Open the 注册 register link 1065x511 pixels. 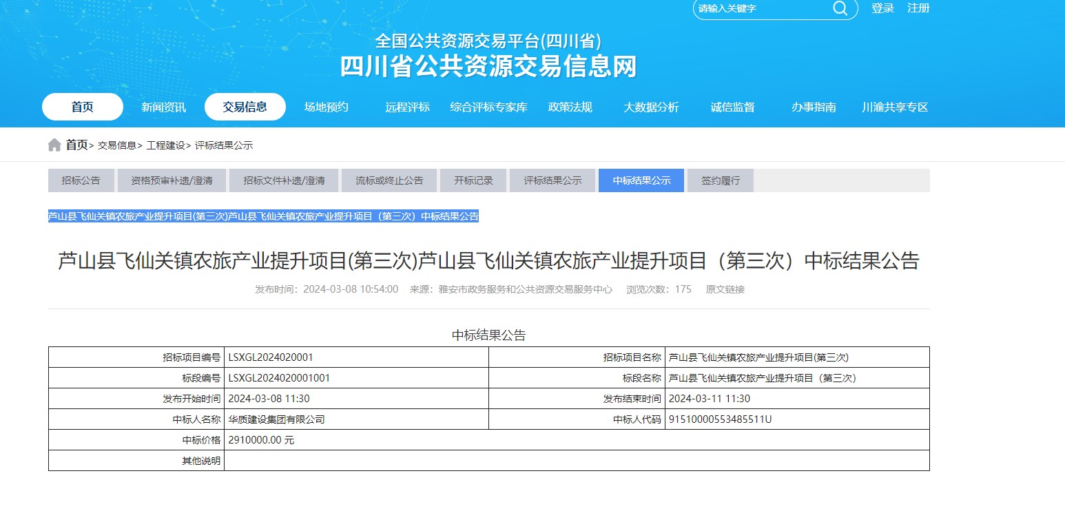(918, 8)
